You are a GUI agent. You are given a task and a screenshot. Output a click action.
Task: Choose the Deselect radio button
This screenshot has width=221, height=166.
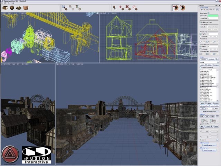(202, 122)
